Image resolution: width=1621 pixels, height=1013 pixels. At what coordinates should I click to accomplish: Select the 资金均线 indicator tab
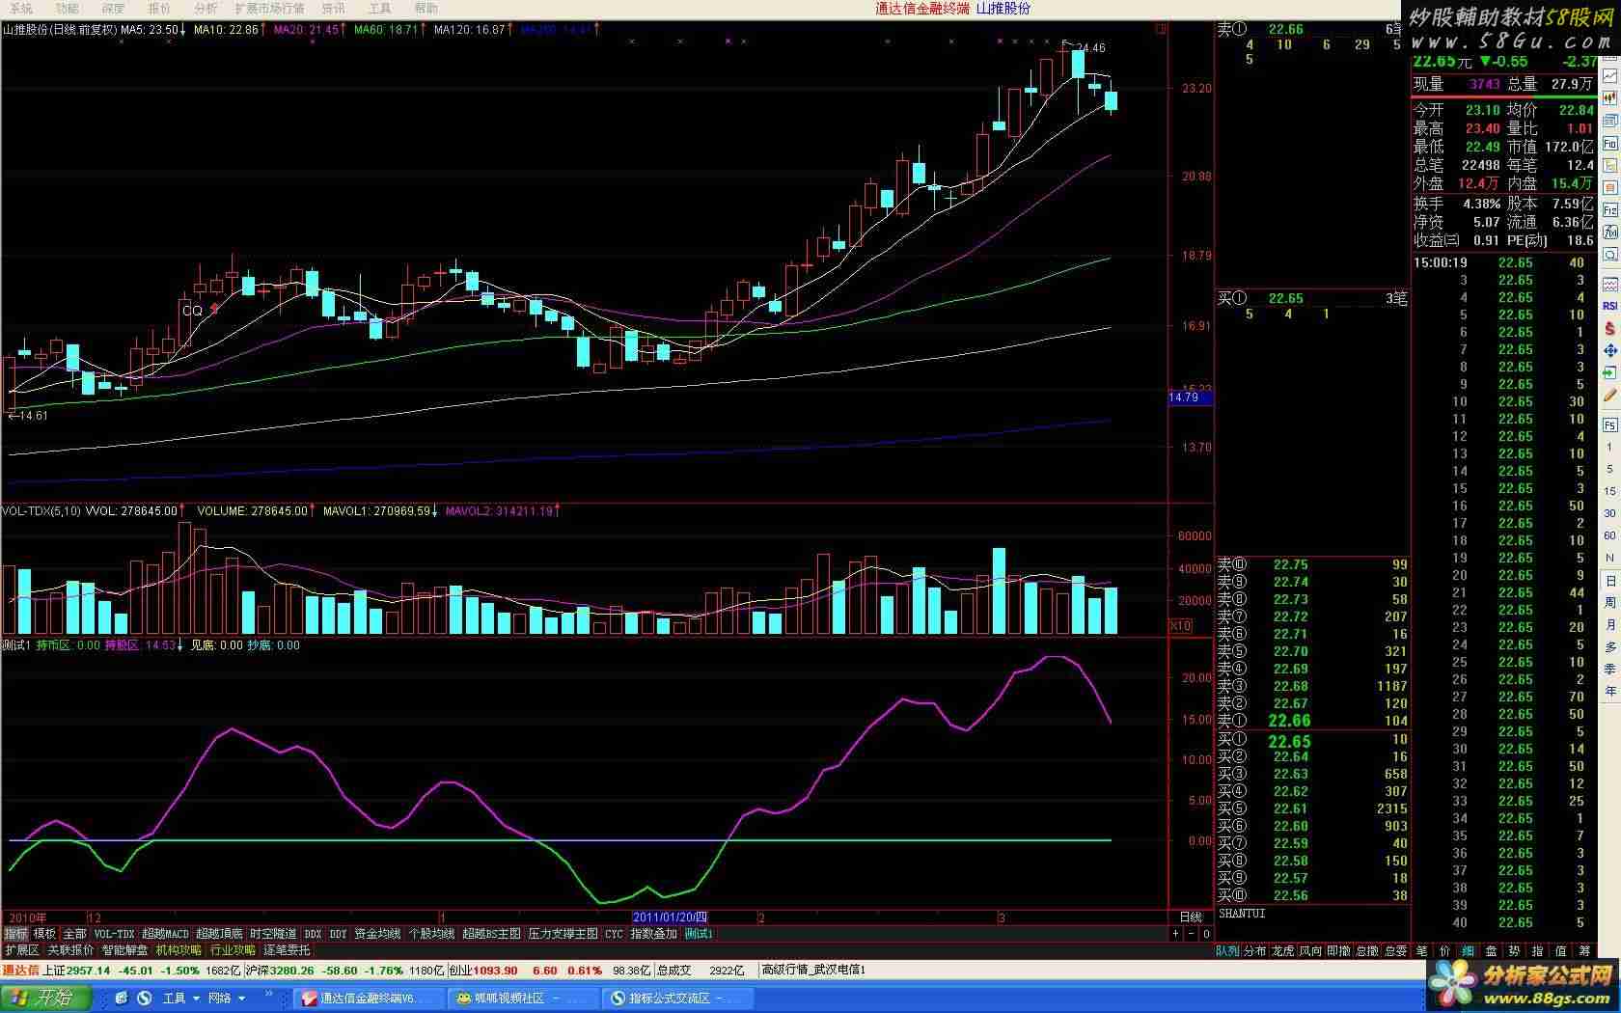(377, 934)
